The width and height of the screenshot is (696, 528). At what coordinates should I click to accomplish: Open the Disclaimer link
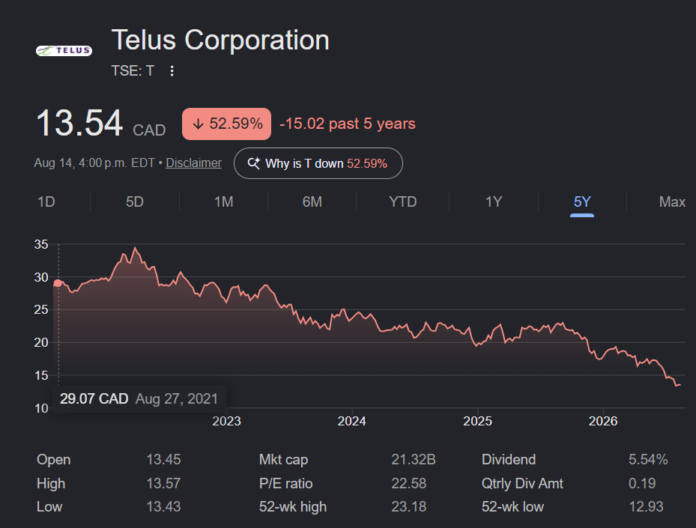[x=193, y=163]
